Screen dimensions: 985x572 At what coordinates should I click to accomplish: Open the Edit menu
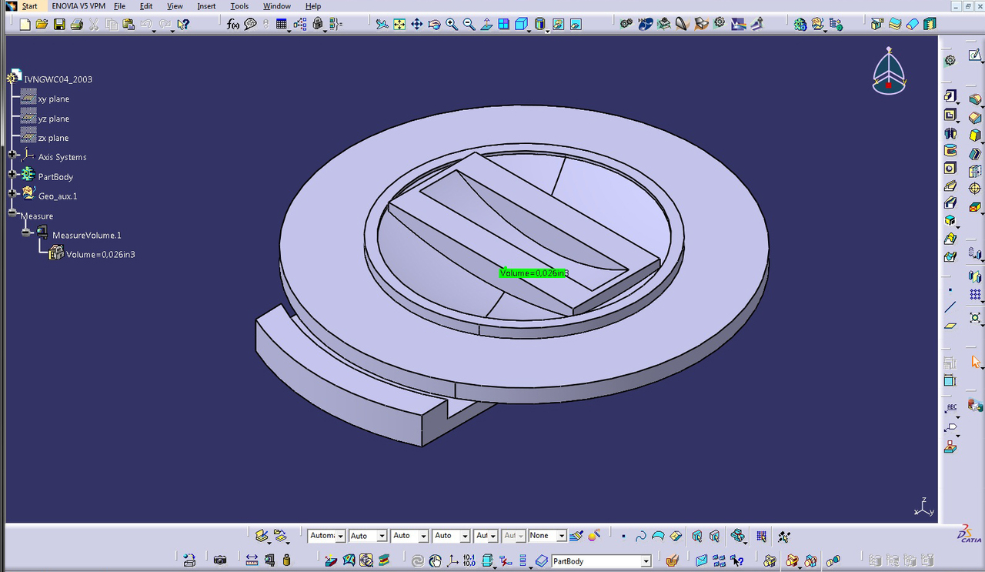[x=146, y=6]
